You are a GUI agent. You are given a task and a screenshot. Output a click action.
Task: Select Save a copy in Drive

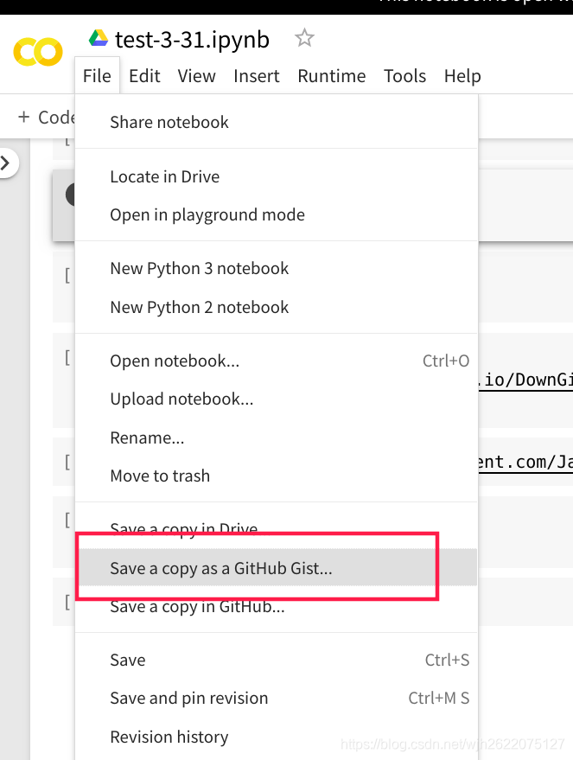pos(276,529)
